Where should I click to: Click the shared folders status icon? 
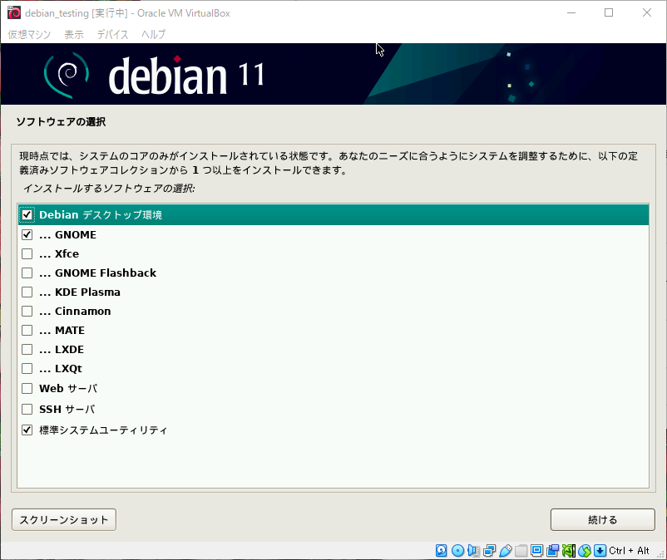[x=521, y=551]
